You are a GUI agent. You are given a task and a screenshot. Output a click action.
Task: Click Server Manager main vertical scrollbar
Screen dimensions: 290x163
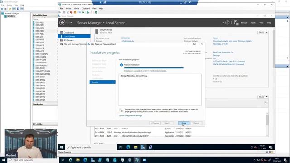point(274,86)
